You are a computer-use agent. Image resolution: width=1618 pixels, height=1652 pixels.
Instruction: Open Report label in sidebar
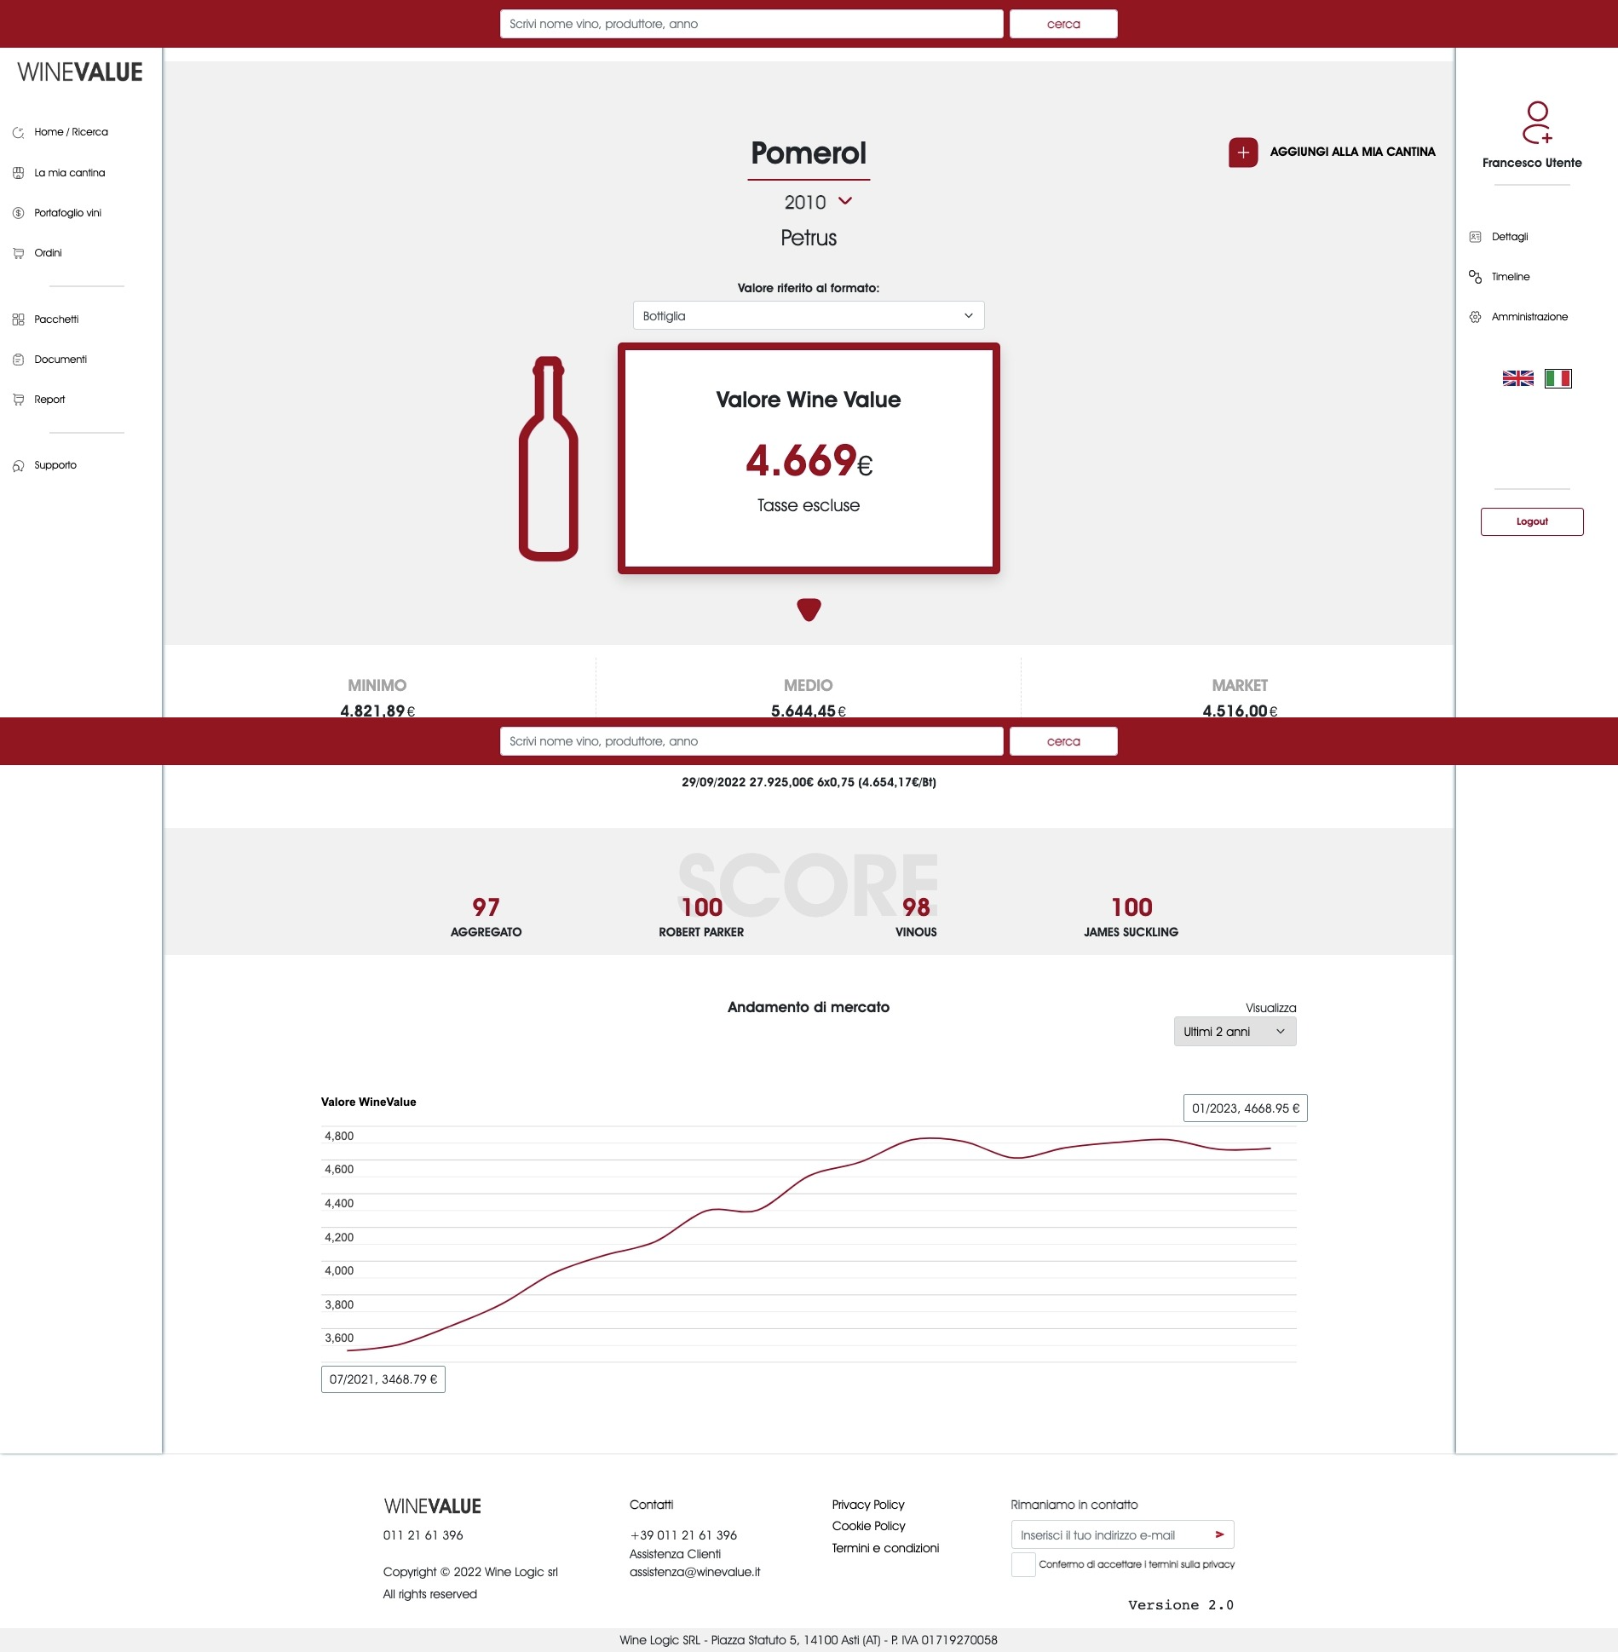pos(49,400)
